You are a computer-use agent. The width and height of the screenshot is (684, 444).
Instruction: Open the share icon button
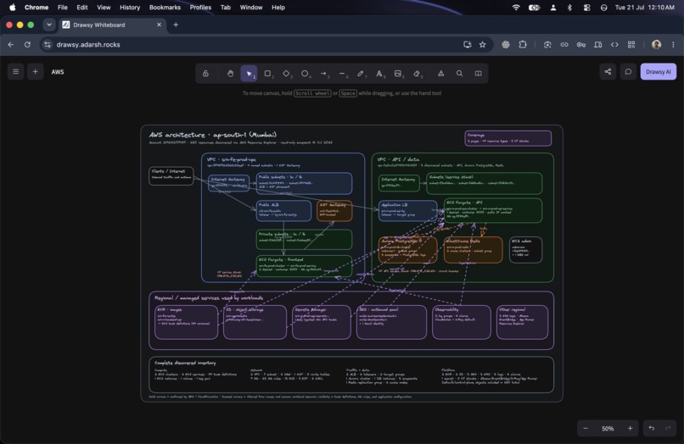click(x=608, y=72)
